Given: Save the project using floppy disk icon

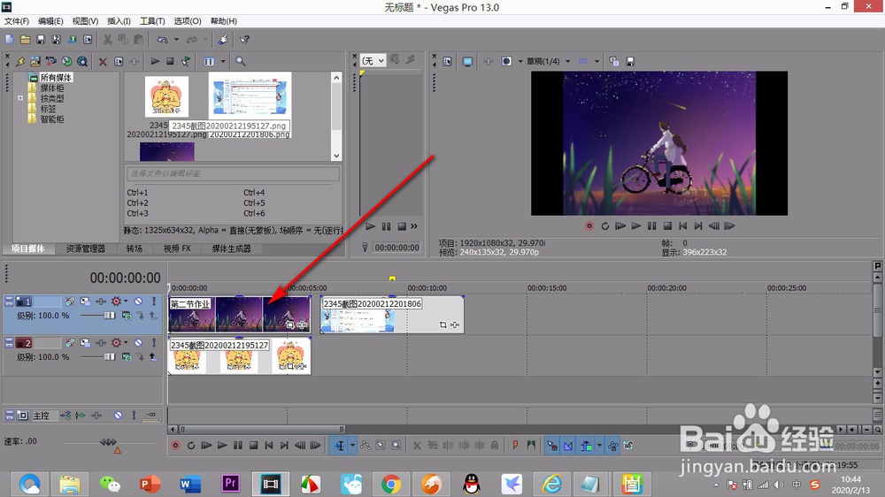Looking at the screenshot, I should tap(41, 40).
